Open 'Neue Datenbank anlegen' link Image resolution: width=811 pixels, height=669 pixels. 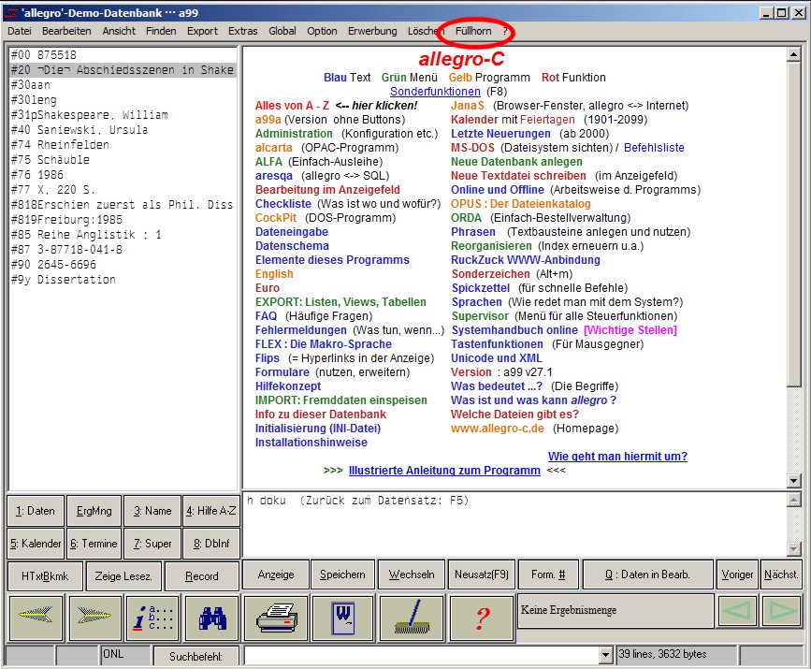point(516,162)
